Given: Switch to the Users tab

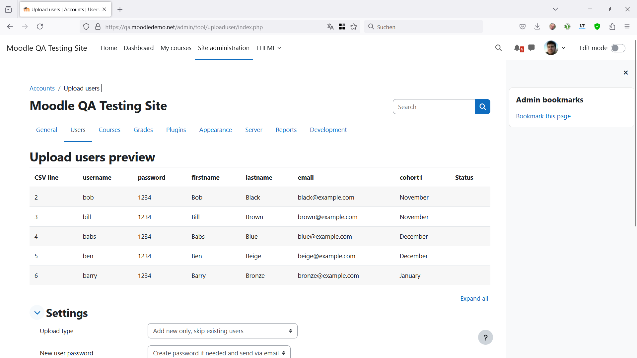Looking at the screenshot, I should coord(78,130).
